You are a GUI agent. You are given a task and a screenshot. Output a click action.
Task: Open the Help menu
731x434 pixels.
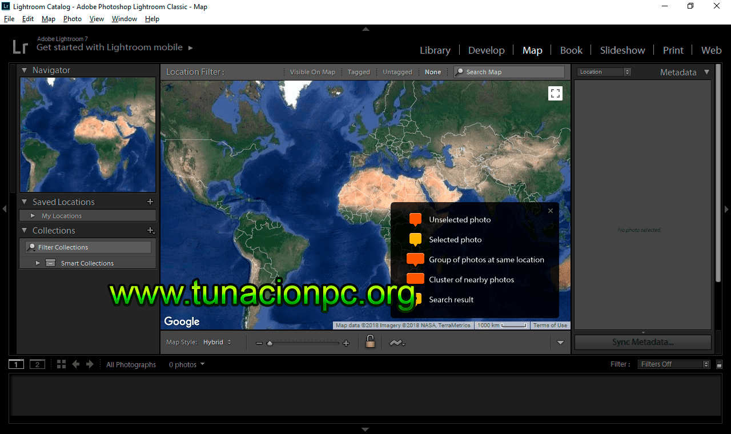[152, 19]
